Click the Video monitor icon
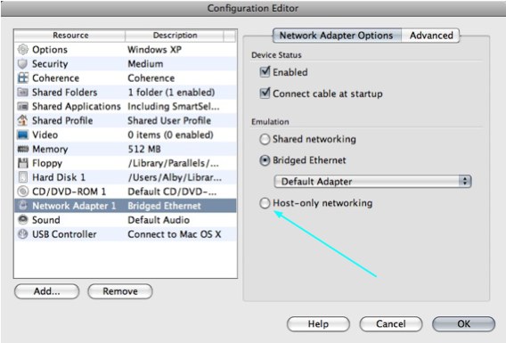Viewport: 506px width, 343px height. tap(23, 135)
